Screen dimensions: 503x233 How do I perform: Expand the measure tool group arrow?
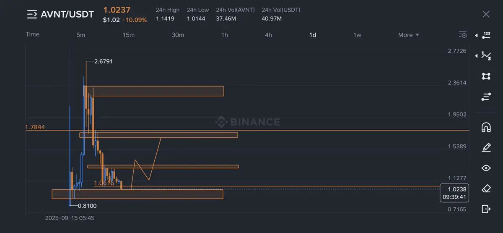tap(477, 36)
